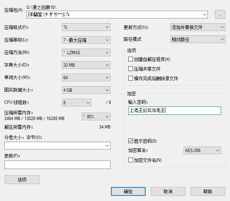Viewport: 230px width, 201px height.
Task: Open the memory usage 80% dropdown
Action: click(x=96, y=116)
